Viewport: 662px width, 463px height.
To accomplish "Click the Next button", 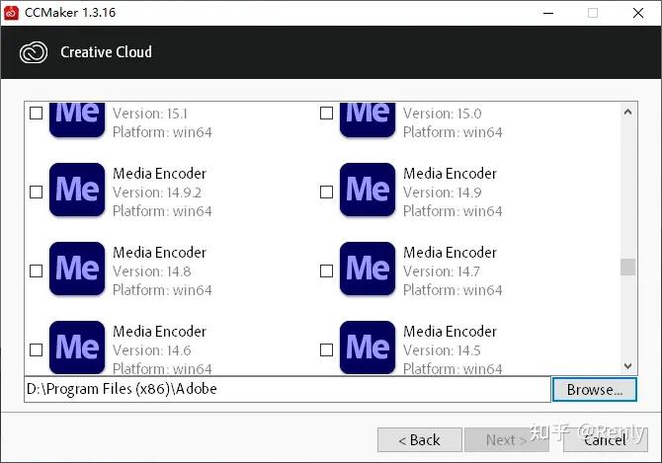I will click(x=506, y=440).
